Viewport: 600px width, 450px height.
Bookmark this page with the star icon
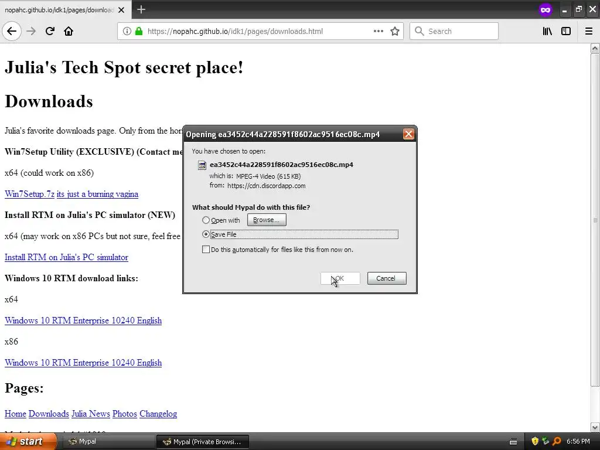click(395, 32)
